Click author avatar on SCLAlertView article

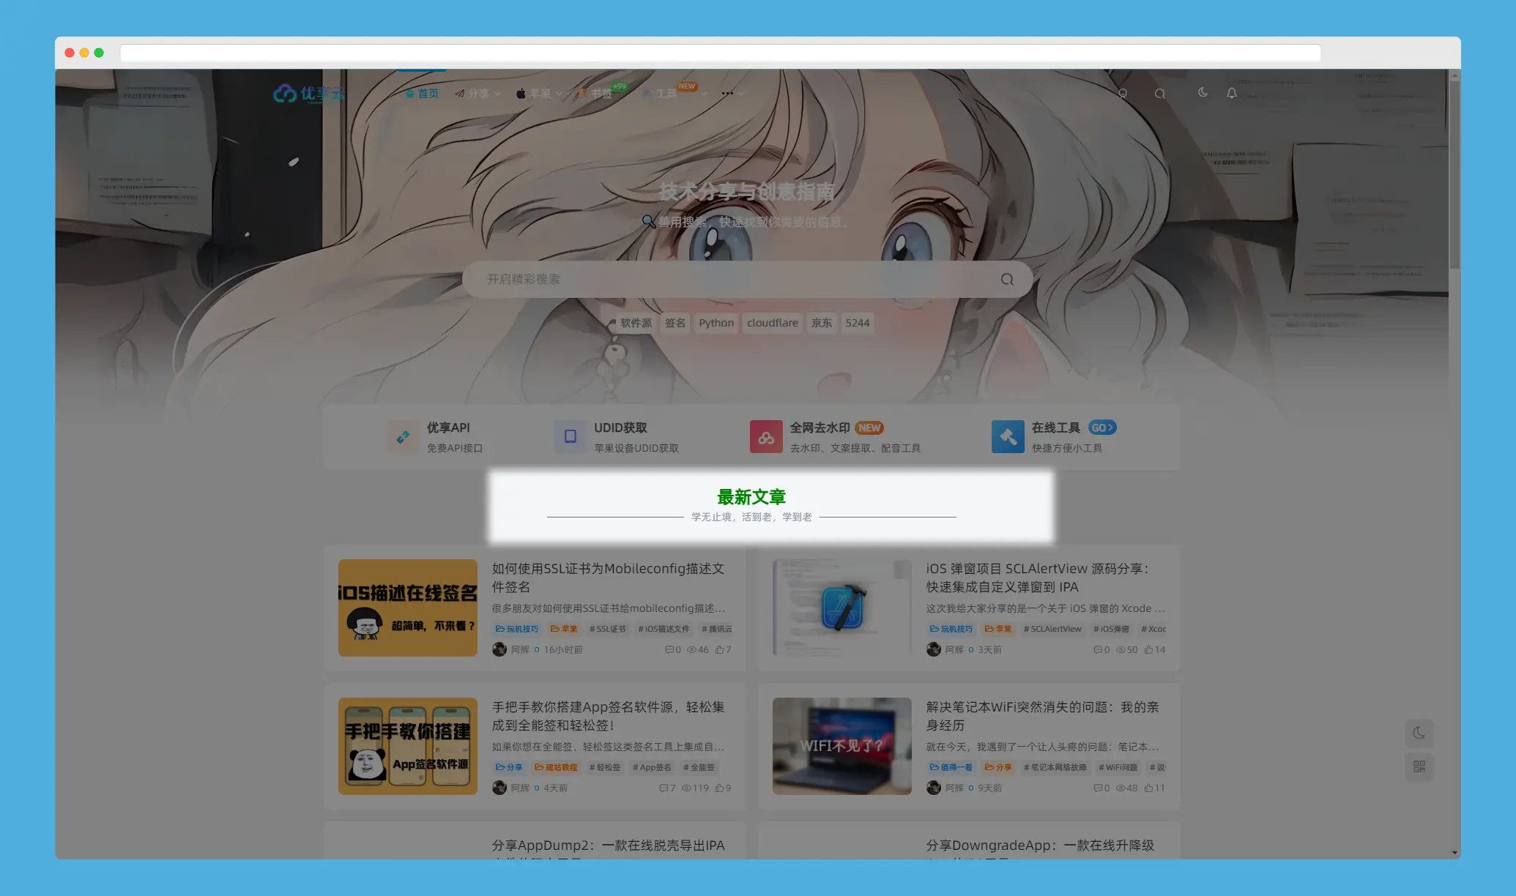[x=934, y=649]
